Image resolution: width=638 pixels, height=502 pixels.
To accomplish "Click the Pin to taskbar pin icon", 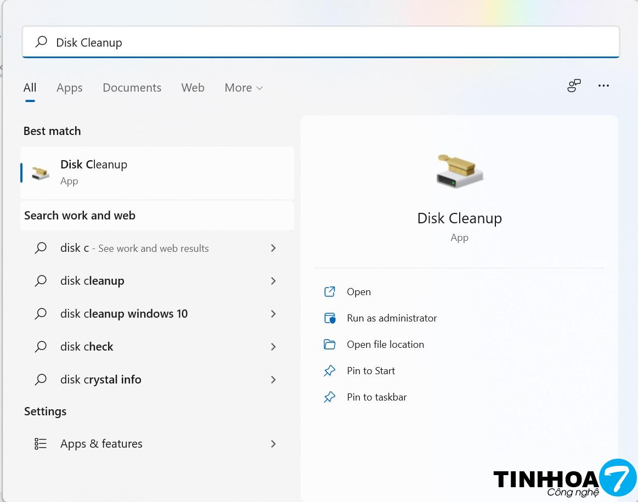I will click(x=330, y=397).
